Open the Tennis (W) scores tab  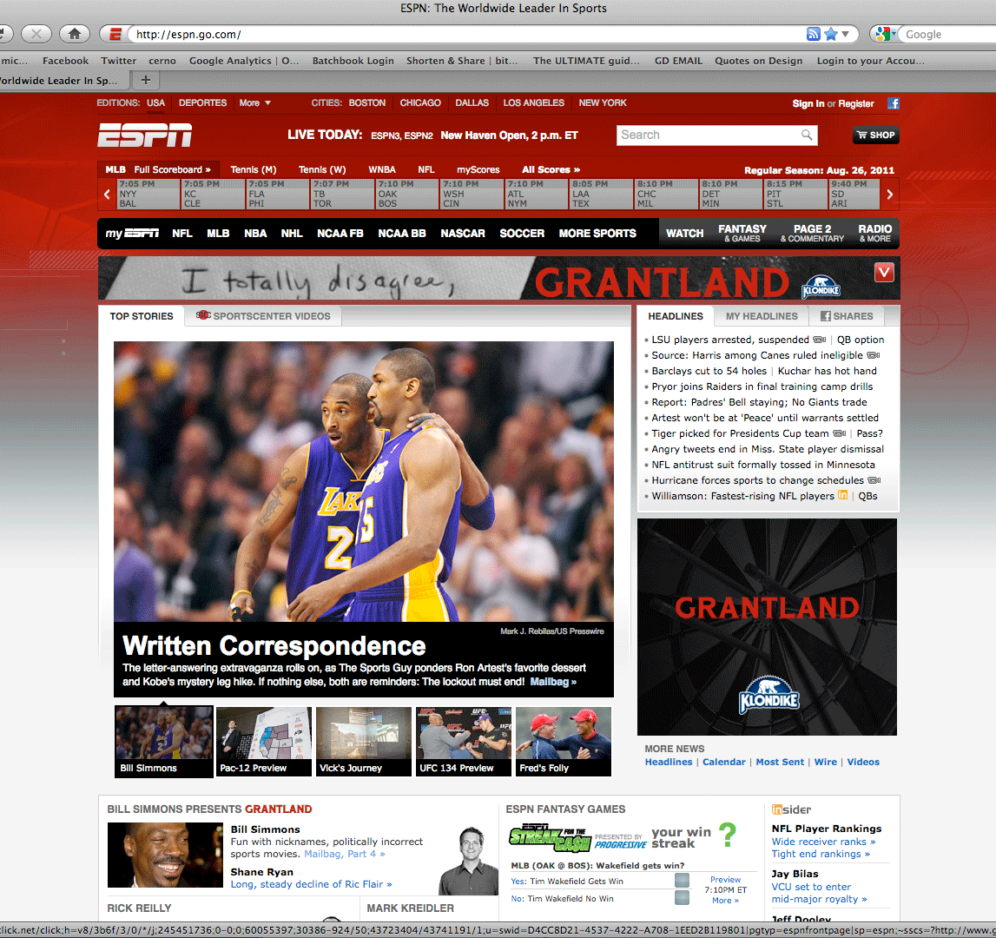click(x=322, y=169)
